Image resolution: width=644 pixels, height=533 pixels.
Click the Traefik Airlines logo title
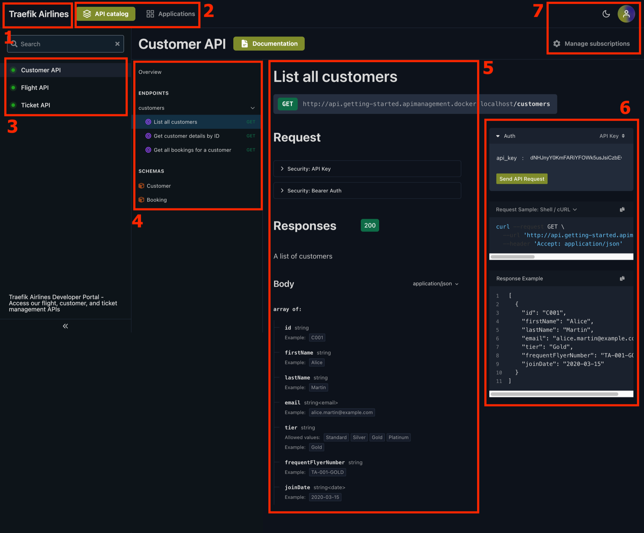(x=39, y=14)
